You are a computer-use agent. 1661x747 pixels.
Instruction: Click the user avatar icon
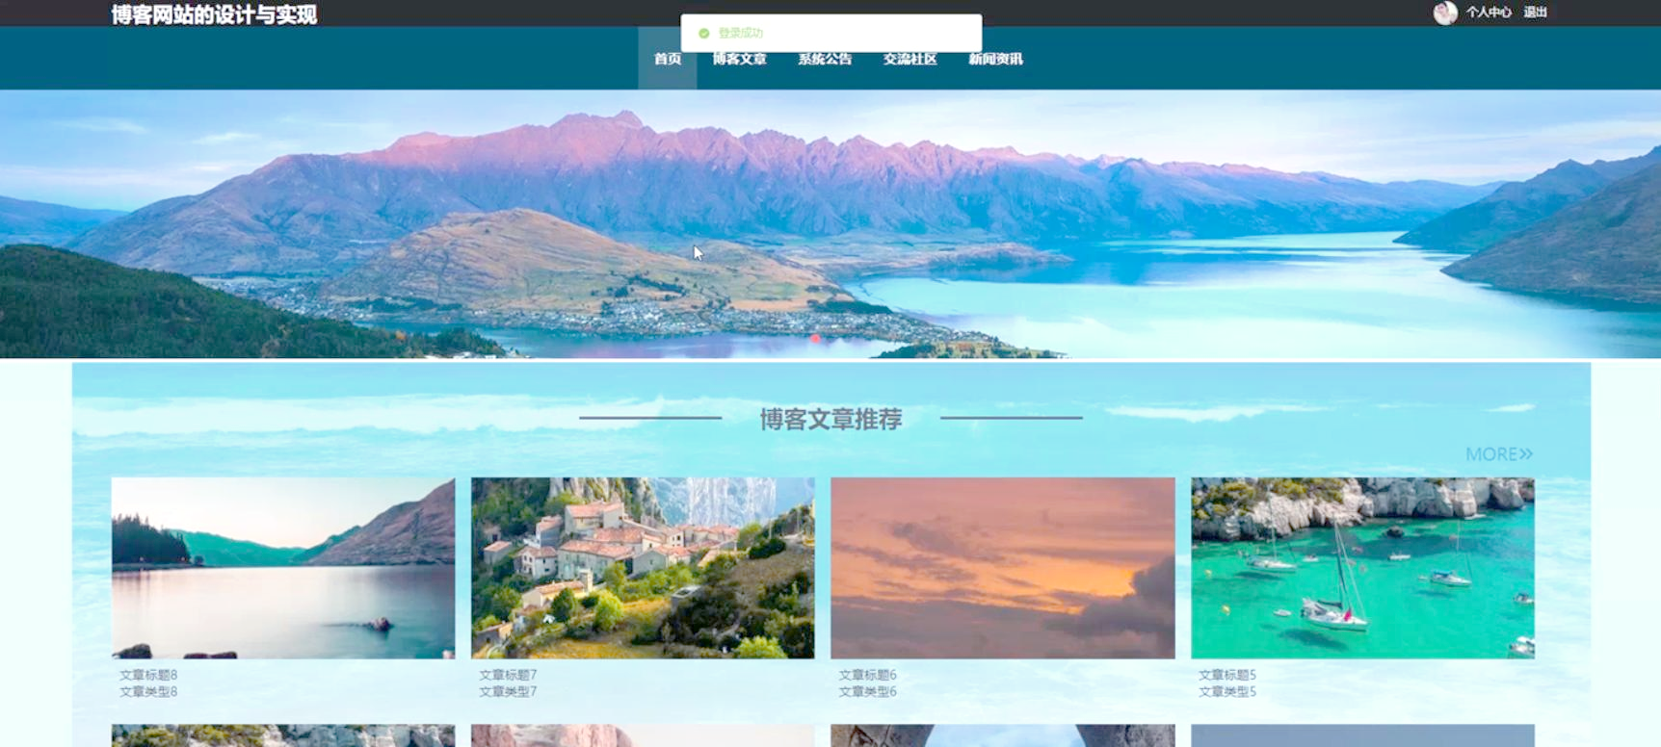[x=1444, y=13]
